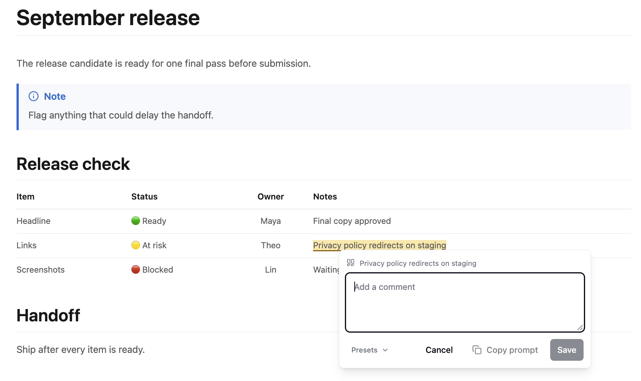
Task: Click the Release check heading
Action: coord(73,164)
